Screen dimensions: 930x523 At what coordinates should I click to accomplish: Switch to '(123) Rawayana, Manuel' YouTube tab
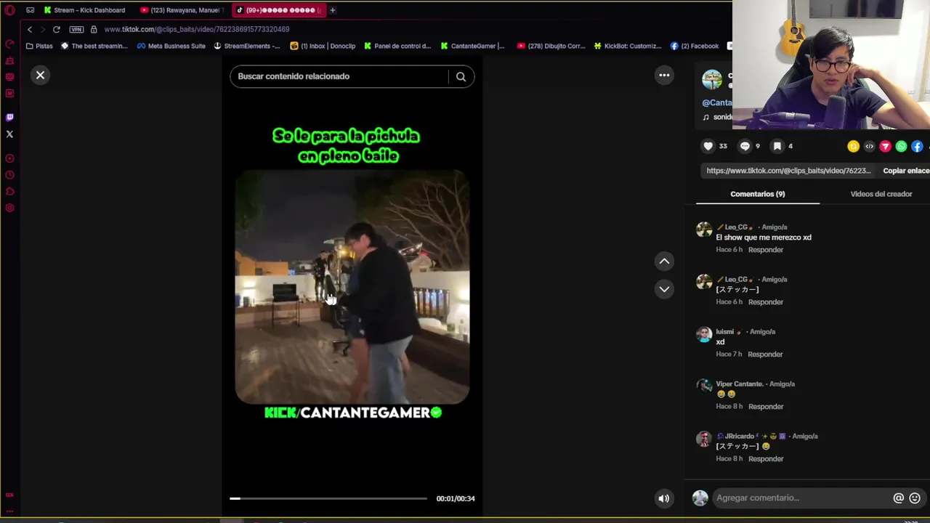click(180, 10)
